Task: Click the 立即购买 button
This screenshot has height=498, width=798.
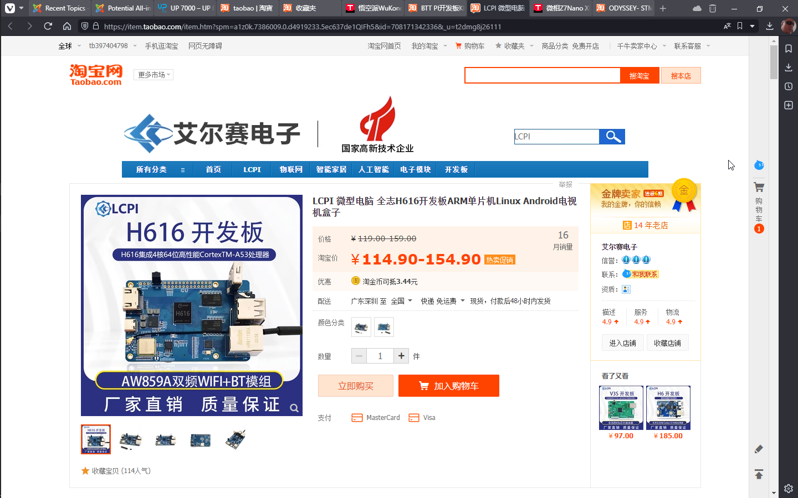Action: (356, 386)
